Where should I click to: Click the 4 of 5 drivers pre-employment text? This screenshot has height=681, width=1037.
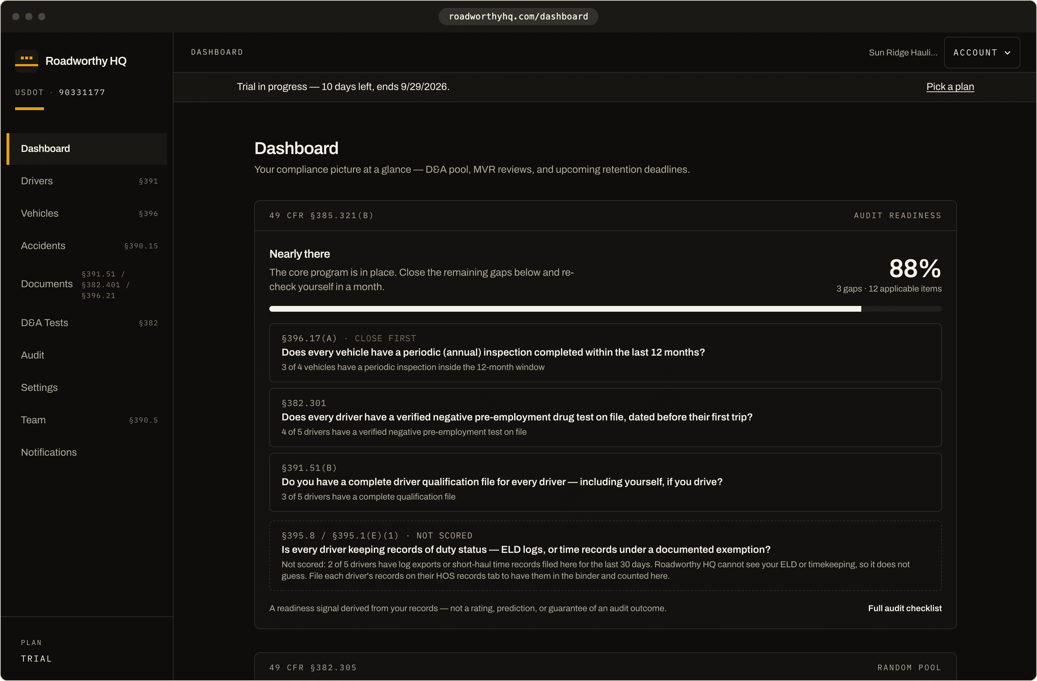404,432
